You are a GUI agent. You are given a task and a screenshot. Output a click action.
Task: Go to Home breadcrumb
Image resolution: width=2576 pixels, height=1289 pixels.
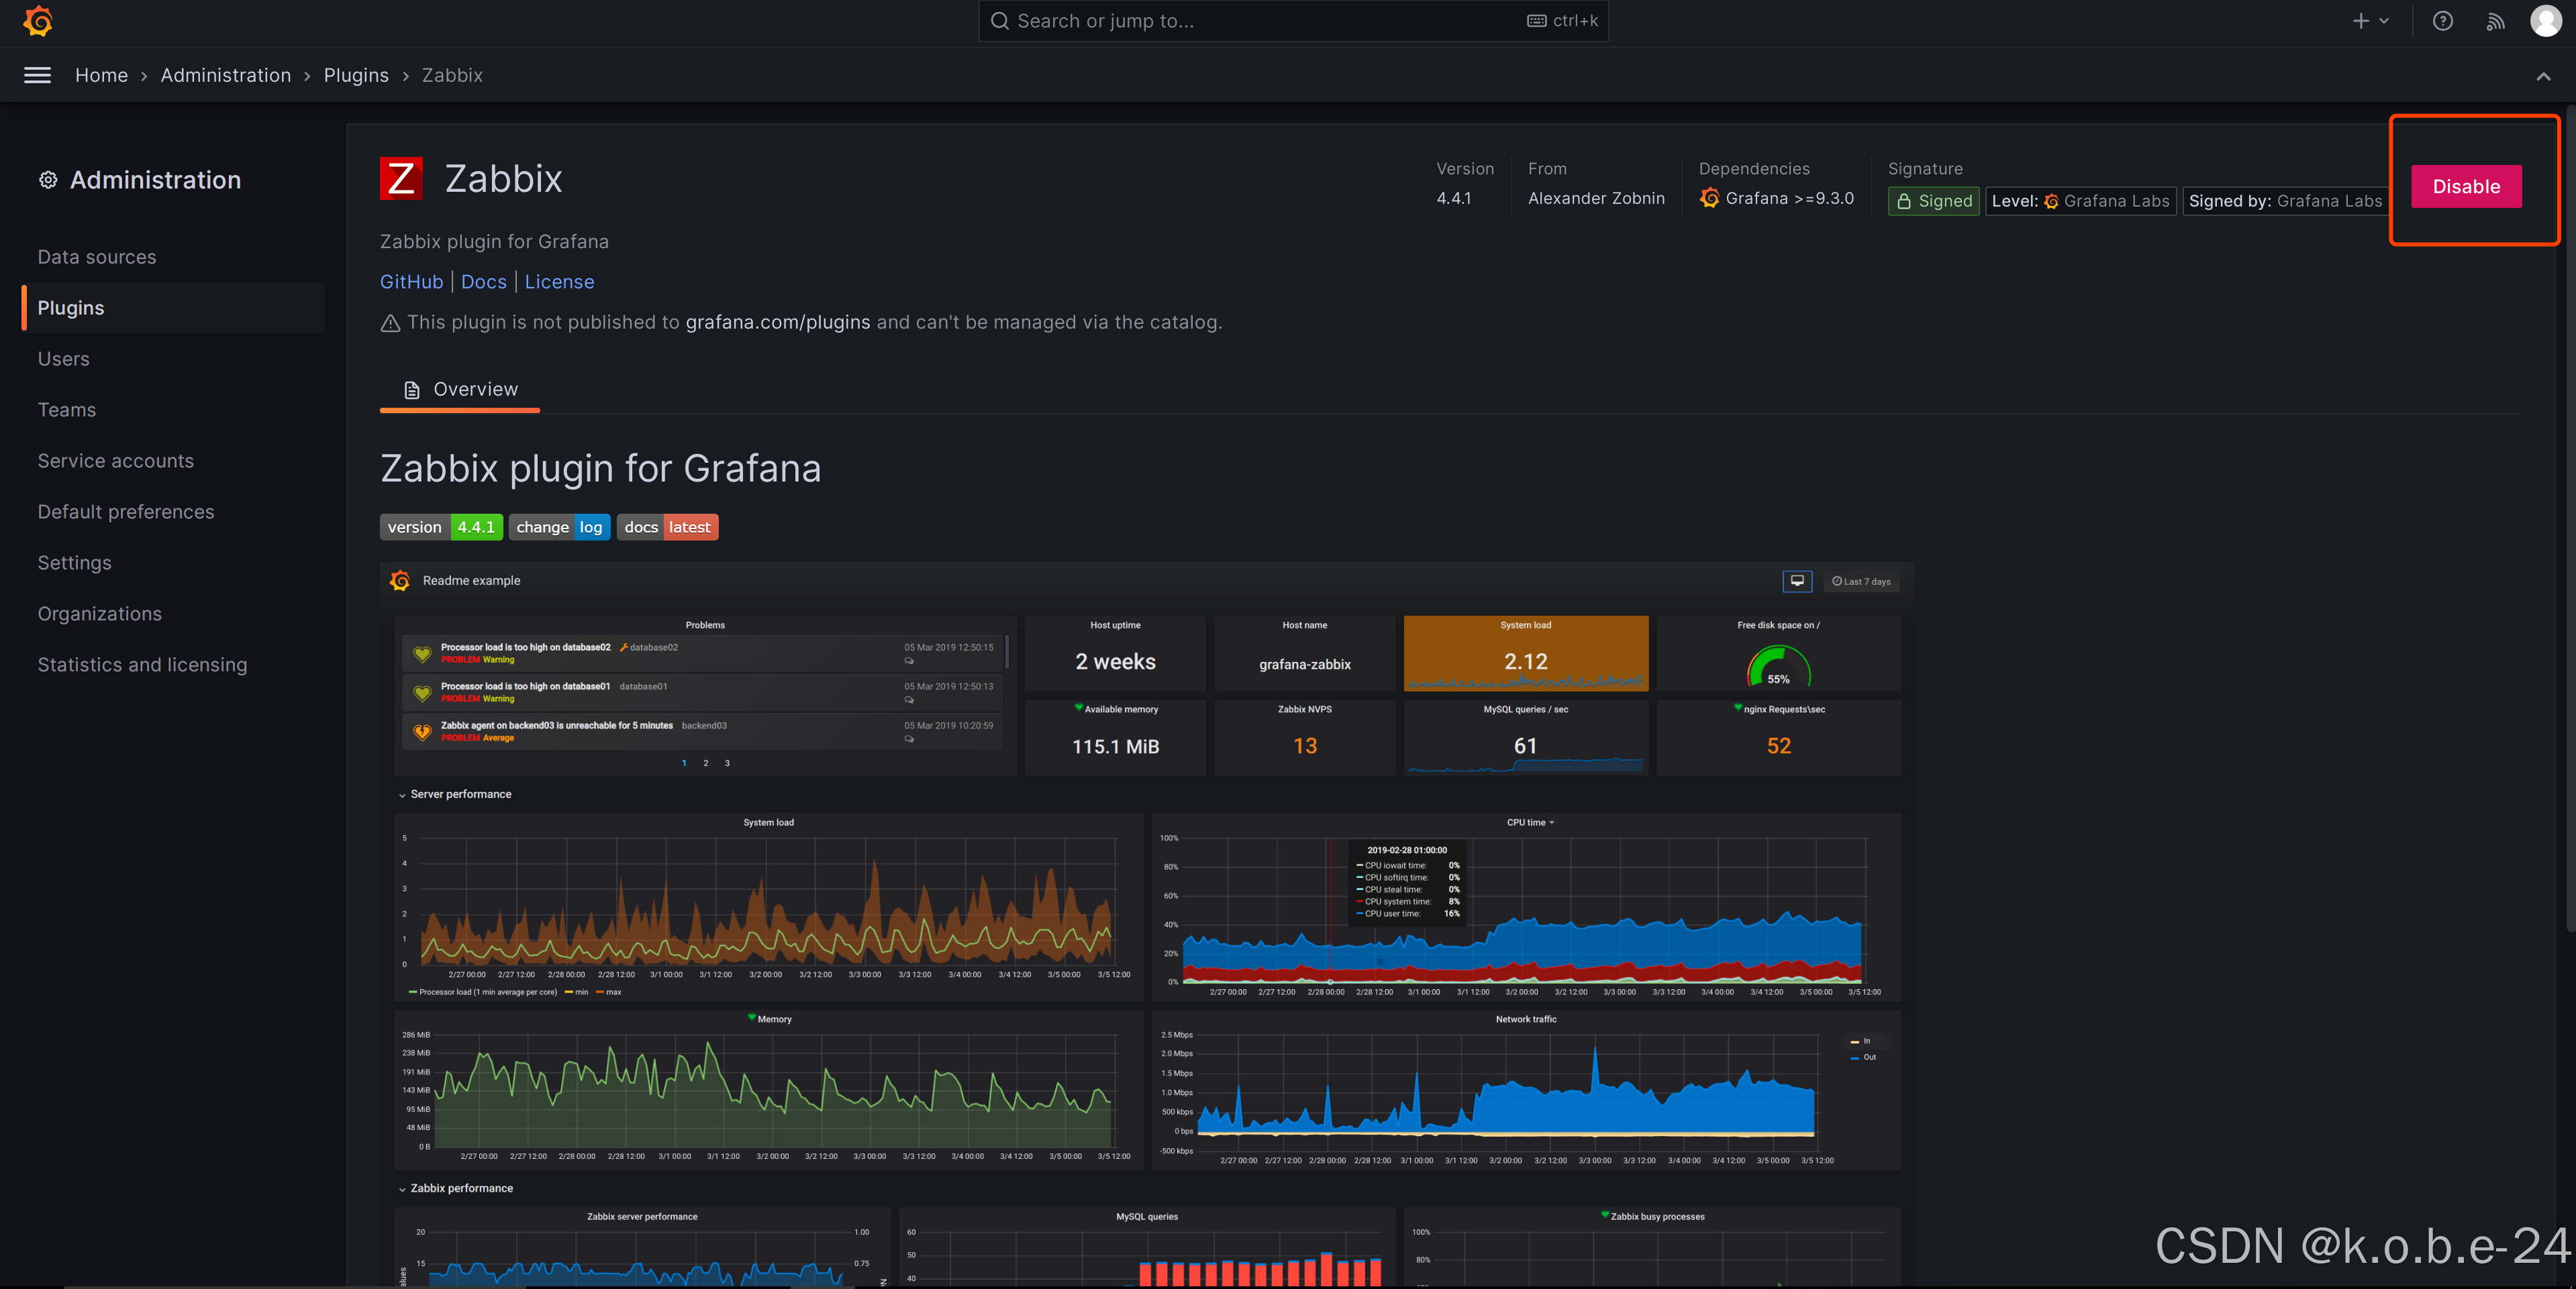102,75
